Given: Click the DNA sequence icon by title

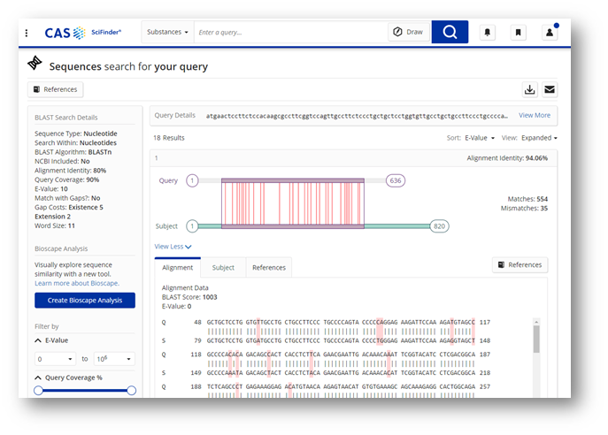Looking at the screenshot, I should (35, 63).
